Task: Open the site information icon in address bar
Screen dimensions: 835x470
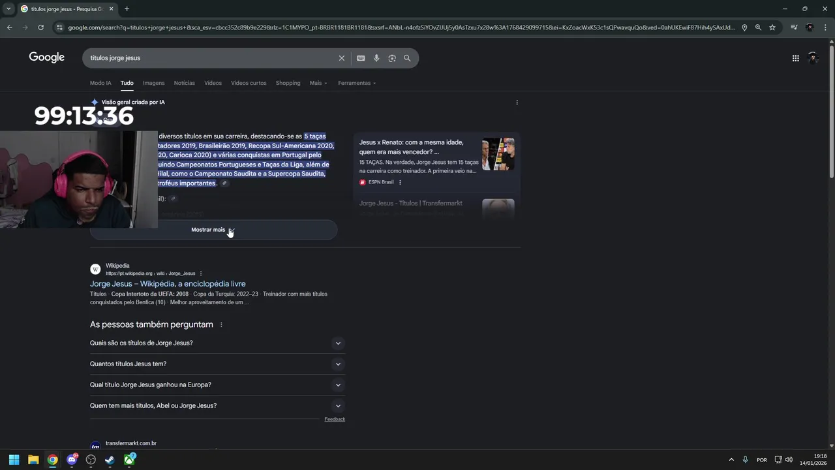Action: (59, 27)
